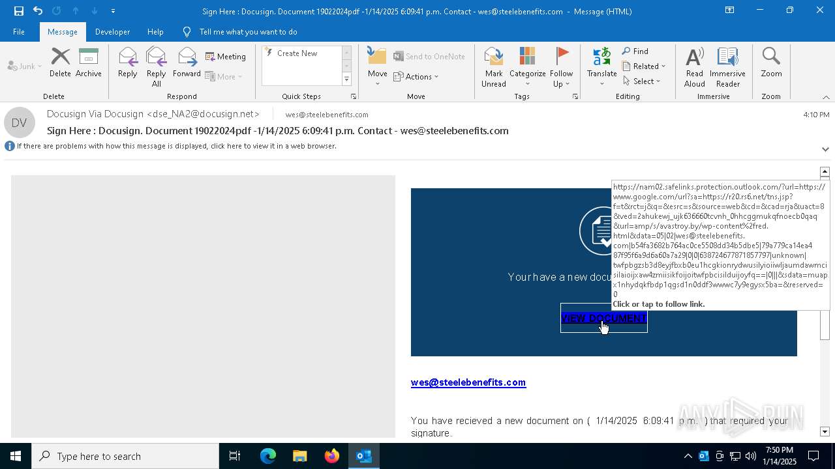Launch Firefox from the taskbar

332,456
